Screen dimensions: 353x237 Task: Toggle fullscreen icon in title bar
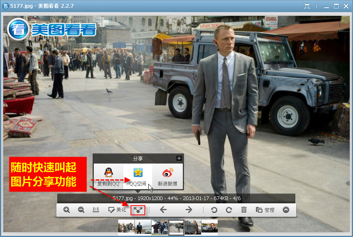(307, 6)
